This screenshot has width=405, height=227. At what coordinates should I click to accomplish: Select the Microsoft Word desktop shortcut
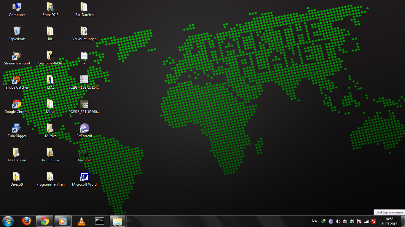84,177
